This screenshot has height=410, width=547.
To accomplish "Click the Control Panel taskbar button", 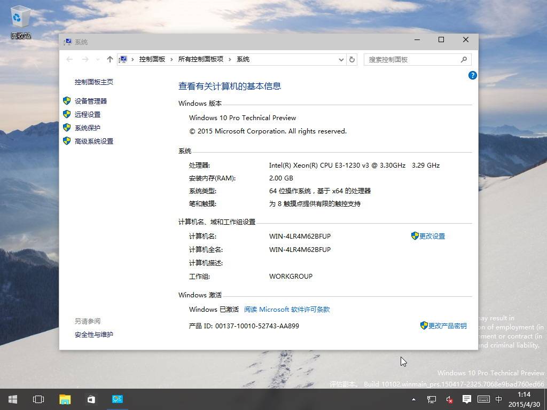I will [x=117, y=399].
